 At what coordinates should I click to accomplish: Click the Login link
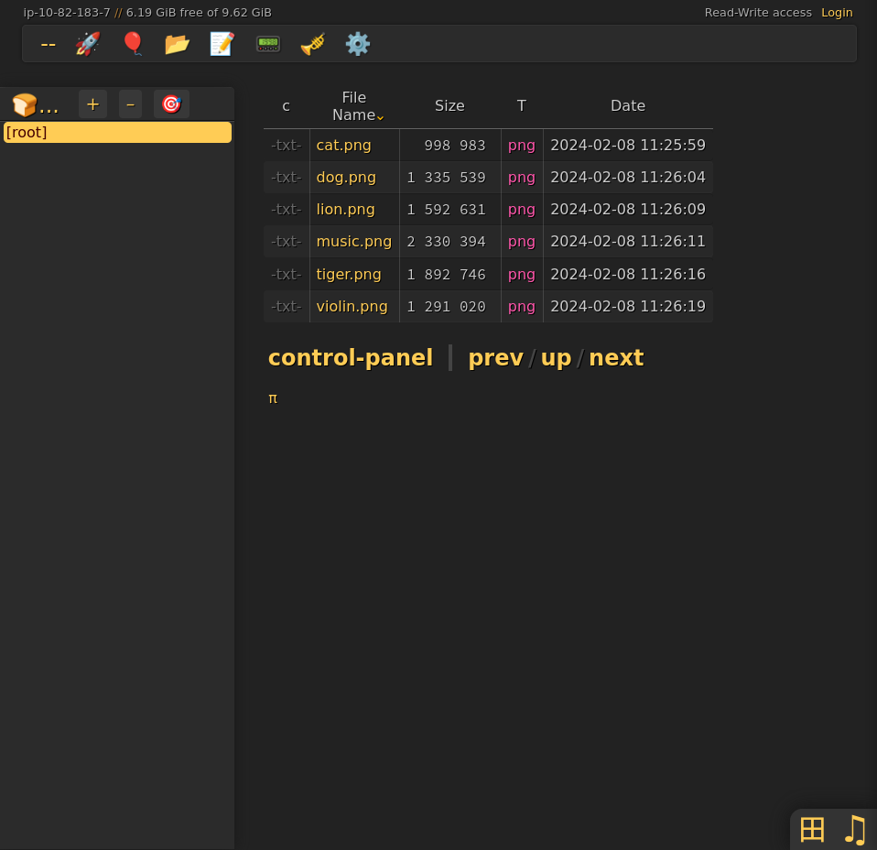(x=837, y=12)
